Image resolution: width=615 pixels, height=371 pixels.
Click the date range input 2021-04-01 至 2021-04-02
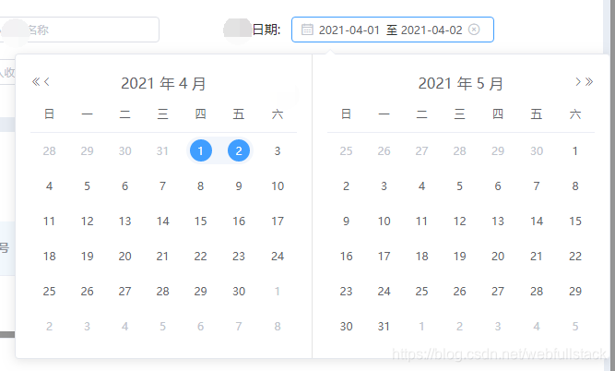click(393, 30)
